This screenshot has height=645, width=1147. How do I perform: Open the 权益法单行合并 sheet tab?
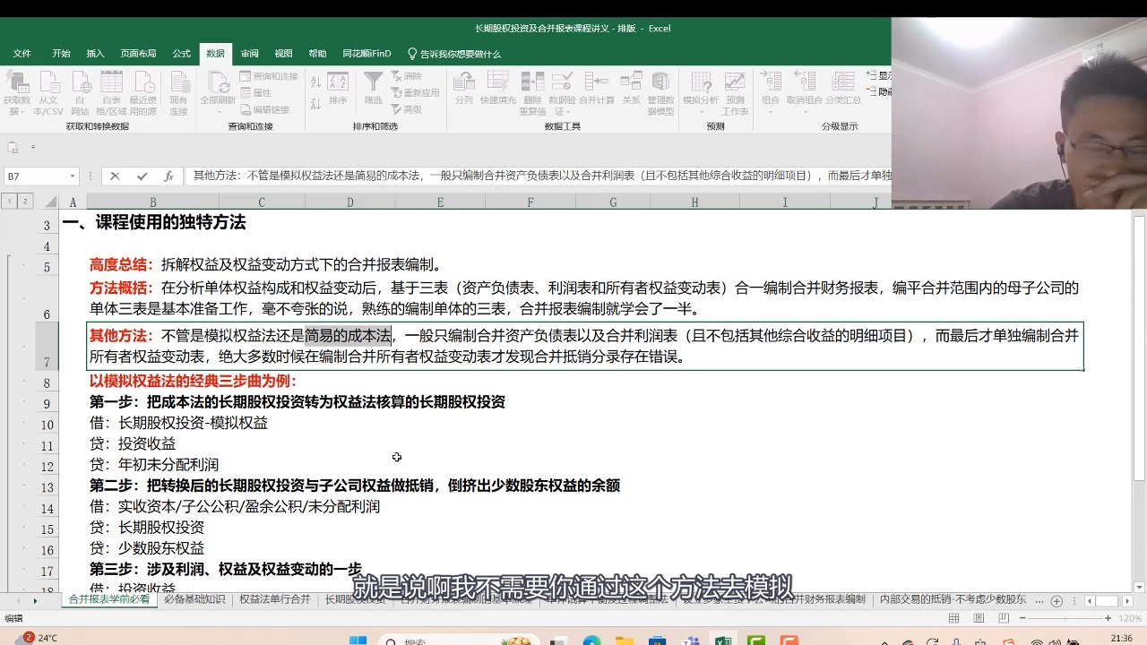coord(275,599)
